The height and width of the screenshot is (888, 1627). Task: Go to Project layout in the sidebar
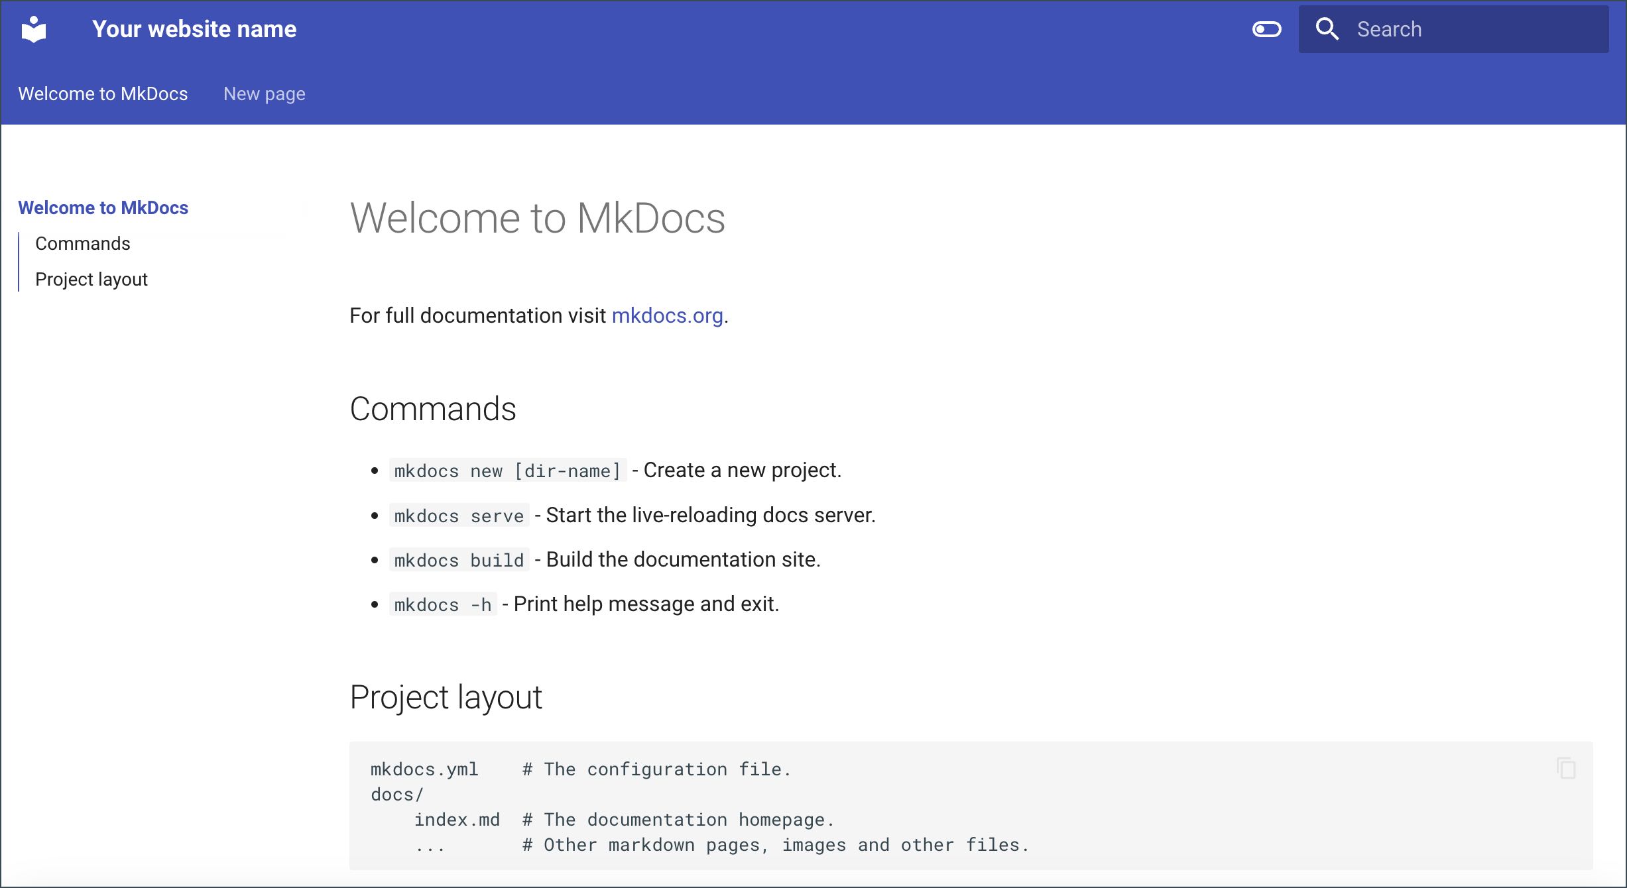coord(91,279)
